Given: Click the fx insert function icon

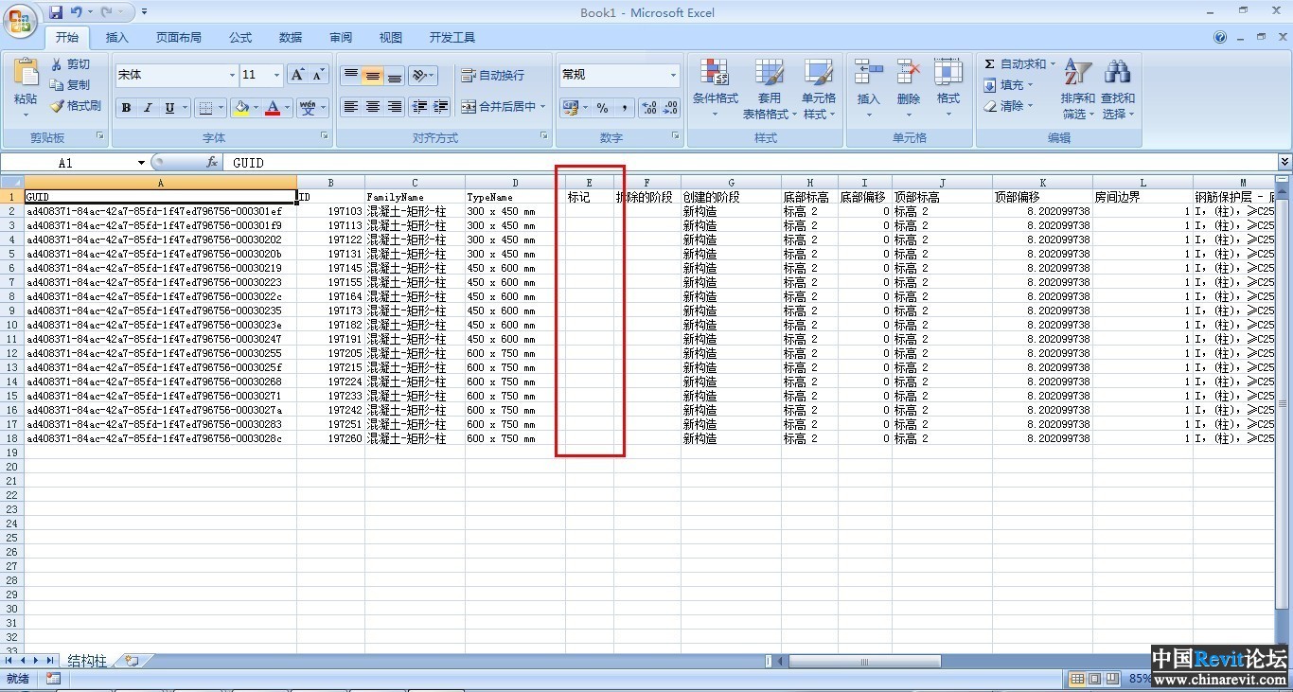Looking at the screenshot, I should point(212,163).
